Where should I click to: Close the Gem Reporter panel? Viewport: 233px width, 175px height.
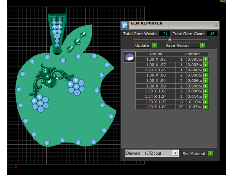coord(216,25)
